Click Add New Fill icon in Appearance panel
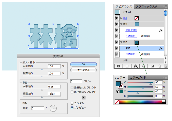 [x=127, y=66]
